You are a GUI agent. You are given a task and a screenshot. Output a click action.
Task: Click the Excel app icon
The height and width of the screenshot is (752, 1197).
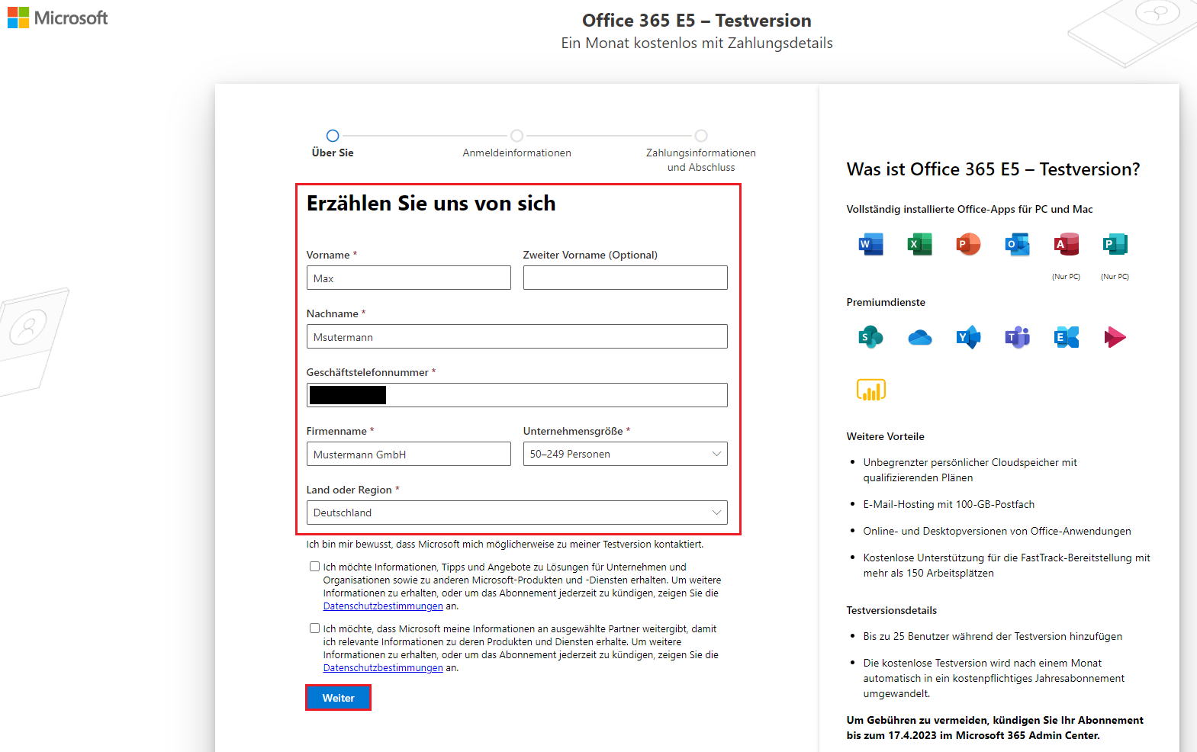click(x=919, y=245)
